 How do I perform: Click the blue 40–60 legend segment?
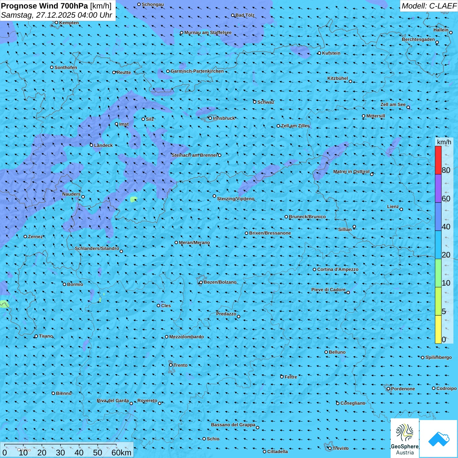[x=438, y=217]
